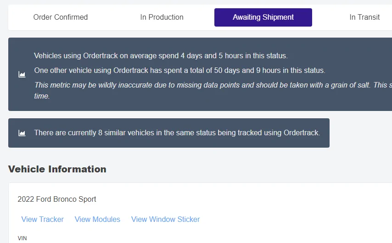This screenshot has height=243, width=392.
Task: Click the chart icon in the average time box
Action: coord(22,74)
